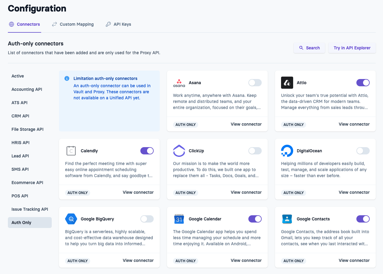Select Accounting API in sidebar

[30, 89]
